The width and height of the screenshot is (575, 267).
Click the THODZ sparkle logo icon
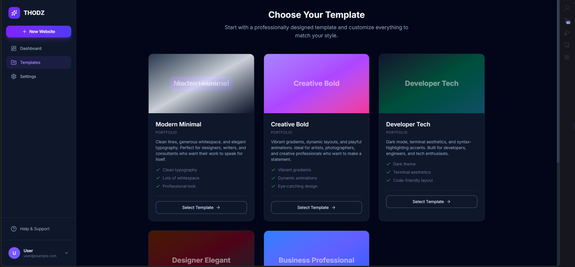coord(14,13)
